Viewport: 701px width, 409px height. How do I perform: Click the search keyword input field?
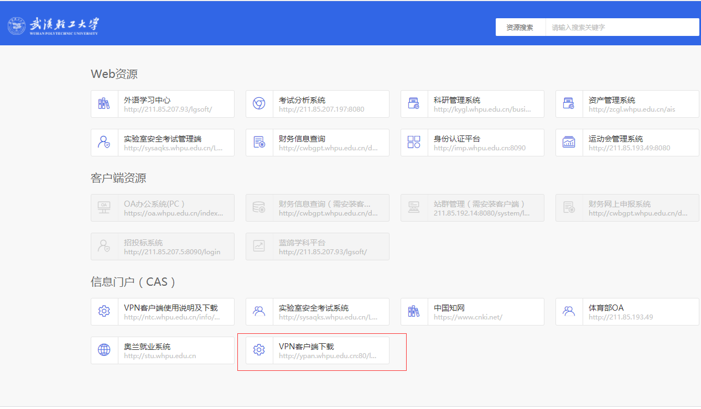click(x=622, y=27)
